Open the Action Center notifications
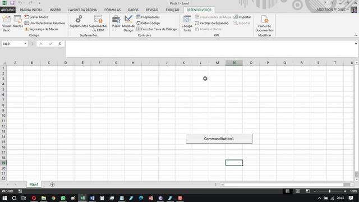The height and width of the screenshot is (202, 359). pos(351,198)
